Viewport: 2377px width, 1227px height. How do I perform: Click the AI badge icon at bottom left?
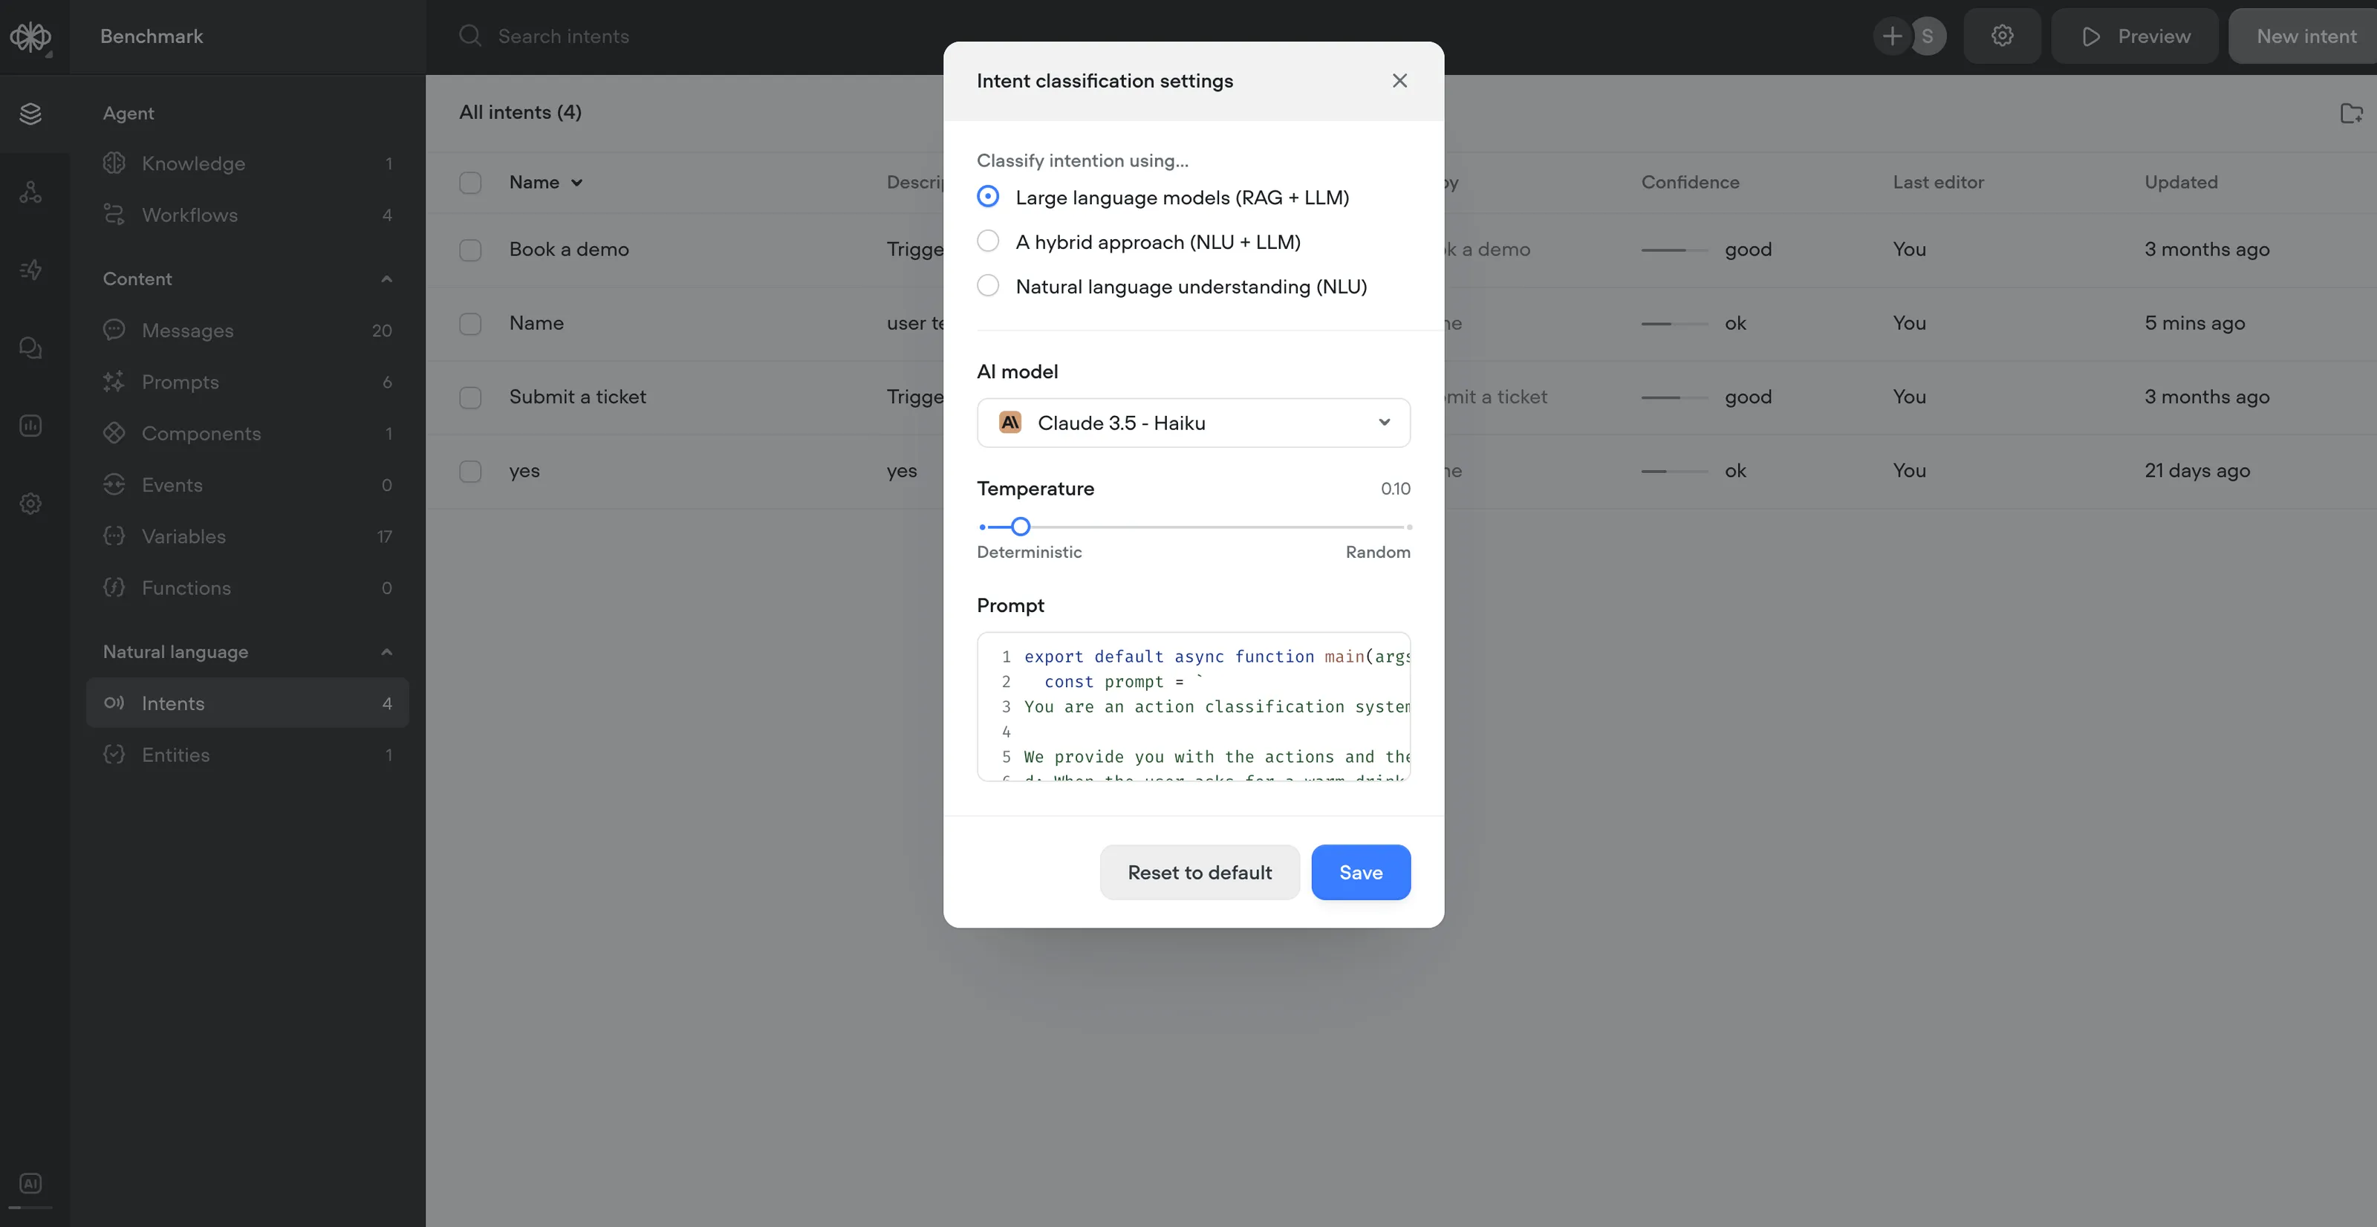[30, 1184]
